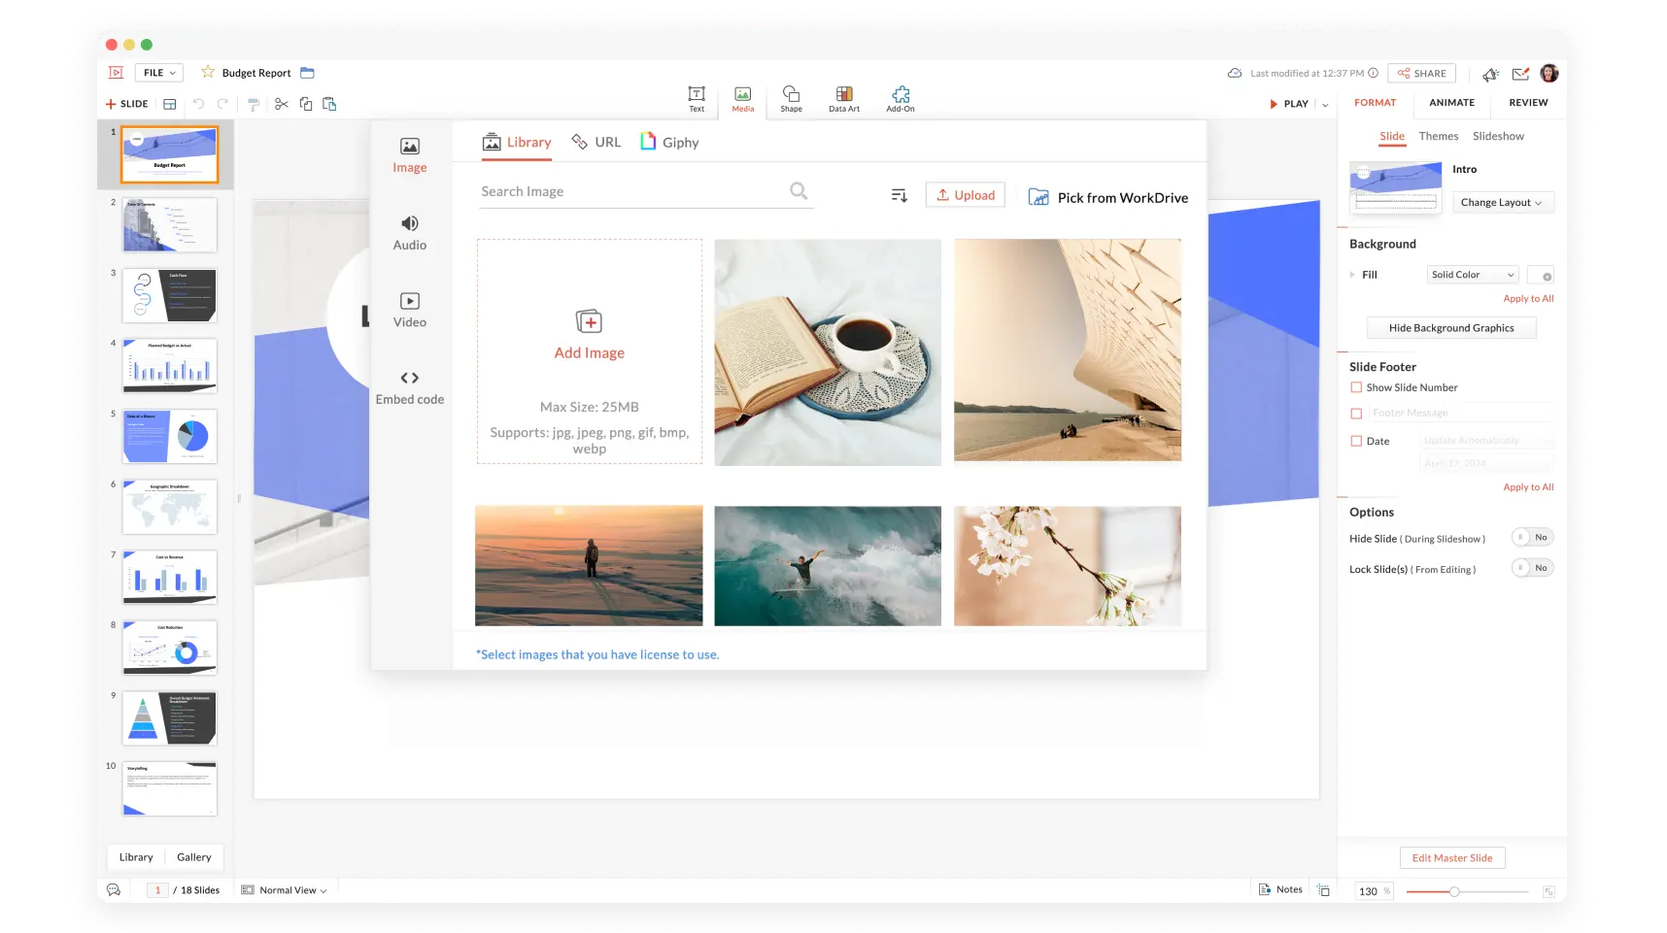
Task: Click Apply to All under Background
Action: 1528,299
